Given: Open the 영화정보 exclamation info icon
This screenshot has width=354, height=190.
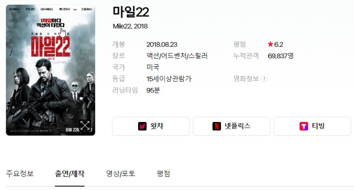Looking at the screenshot, I should 264,79.
